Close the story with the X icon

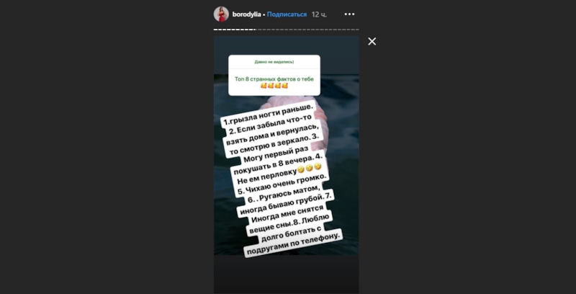(x=372, y=42)
